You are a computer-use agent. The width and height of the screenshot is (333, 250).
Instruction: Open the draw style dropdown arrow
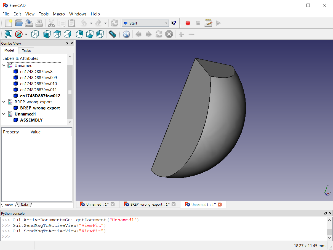tap(26, 34)
